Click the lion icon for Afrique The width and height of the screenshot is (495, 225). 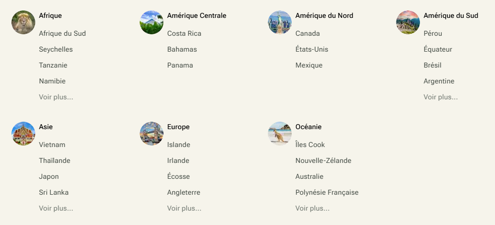pos(23,22)
